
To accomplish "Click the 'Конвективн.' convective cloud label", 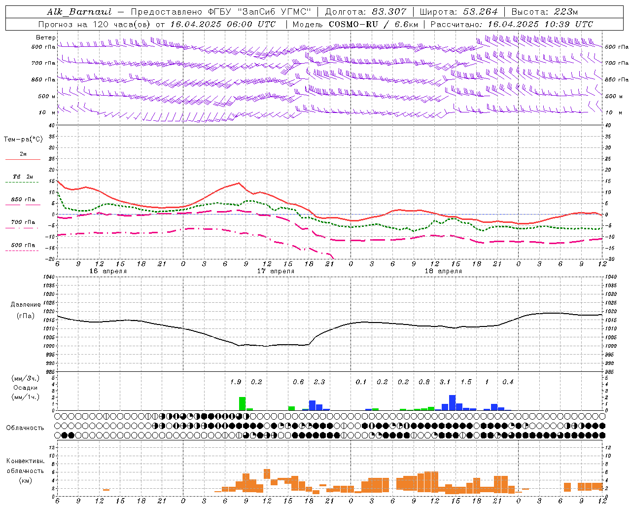I will (25, 461).
